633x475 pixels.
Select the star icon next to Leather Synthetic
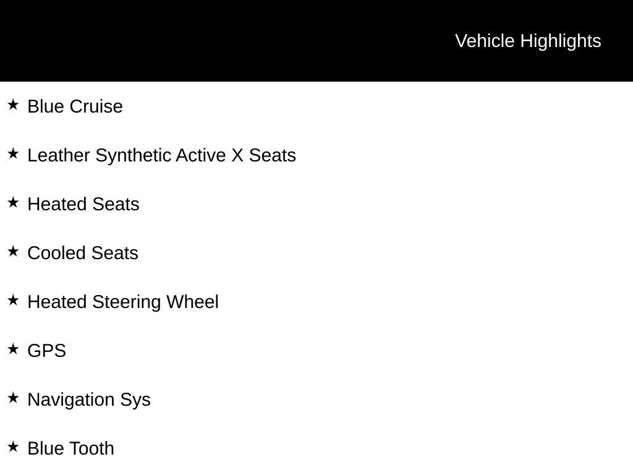click(13, 153)
